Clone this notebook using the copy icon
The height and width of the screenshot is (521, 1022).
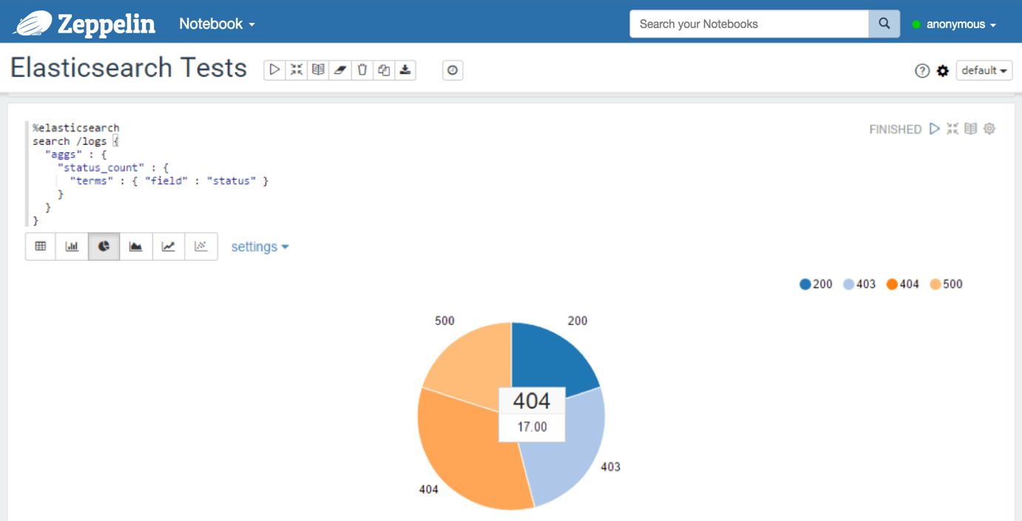pyautogui.click(x=384, y=69)
